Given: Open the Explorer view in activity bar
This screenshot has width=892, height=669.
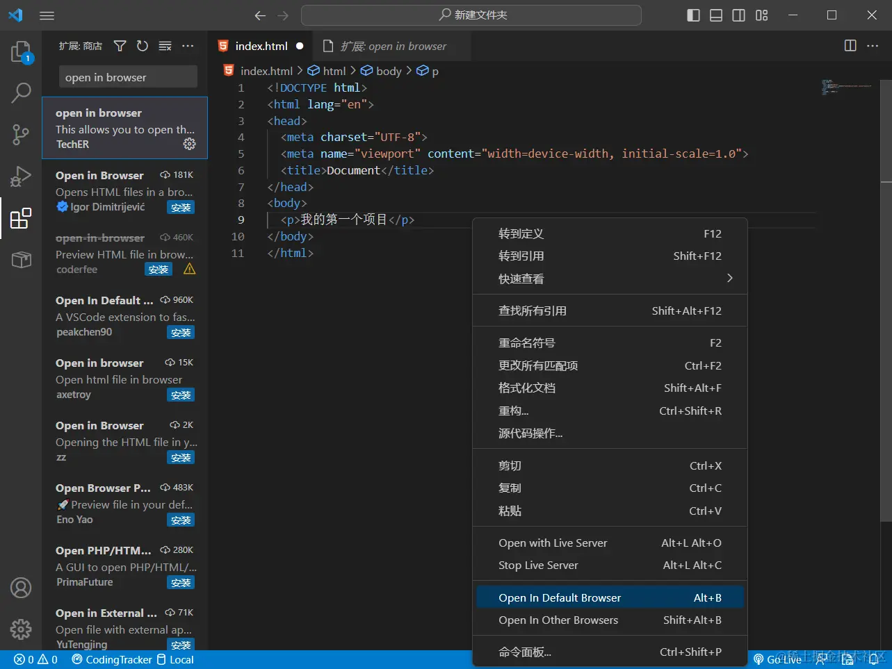Looking at the screenshot, I should (21, 52).
